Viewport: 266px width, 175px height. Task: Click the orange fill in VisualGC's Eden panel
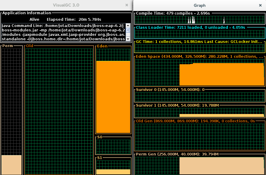(x=113, y=97)
